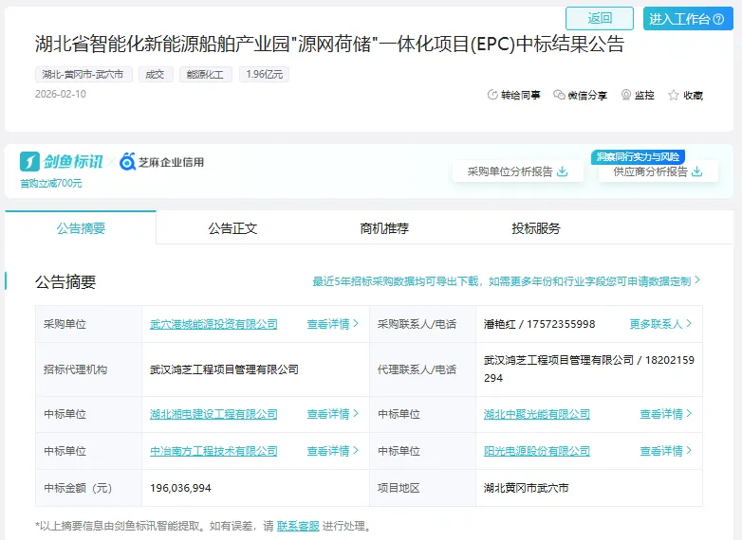Open 湖北湘电建设工程有限公司 company link
The width and height of the screenshot is (742, 540).
coord(213,414)
